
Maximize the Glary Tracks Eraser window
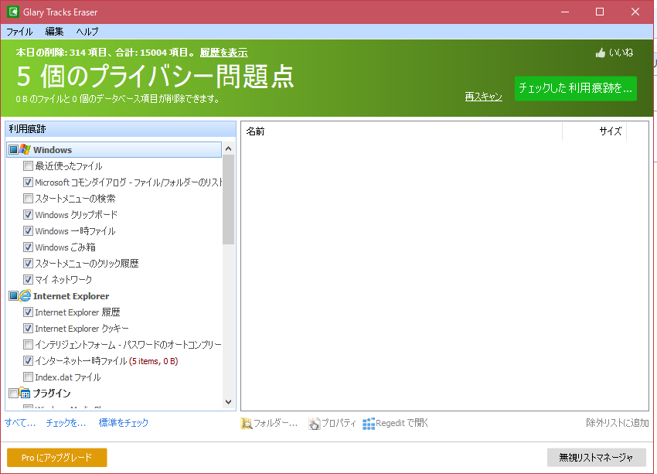600,12
